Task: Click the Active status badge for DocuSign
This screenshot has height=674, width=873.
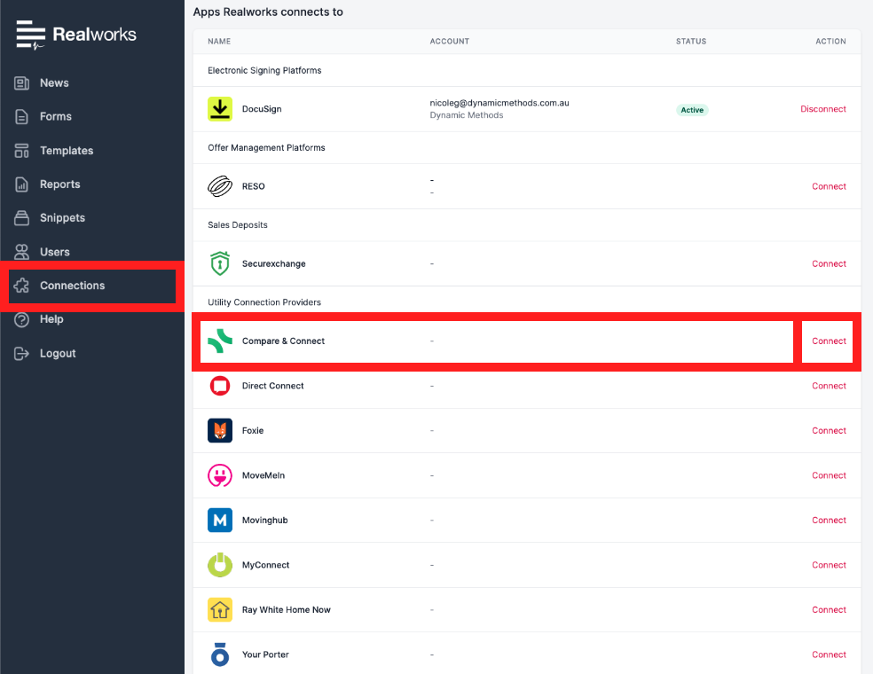Action: [692, 110]
